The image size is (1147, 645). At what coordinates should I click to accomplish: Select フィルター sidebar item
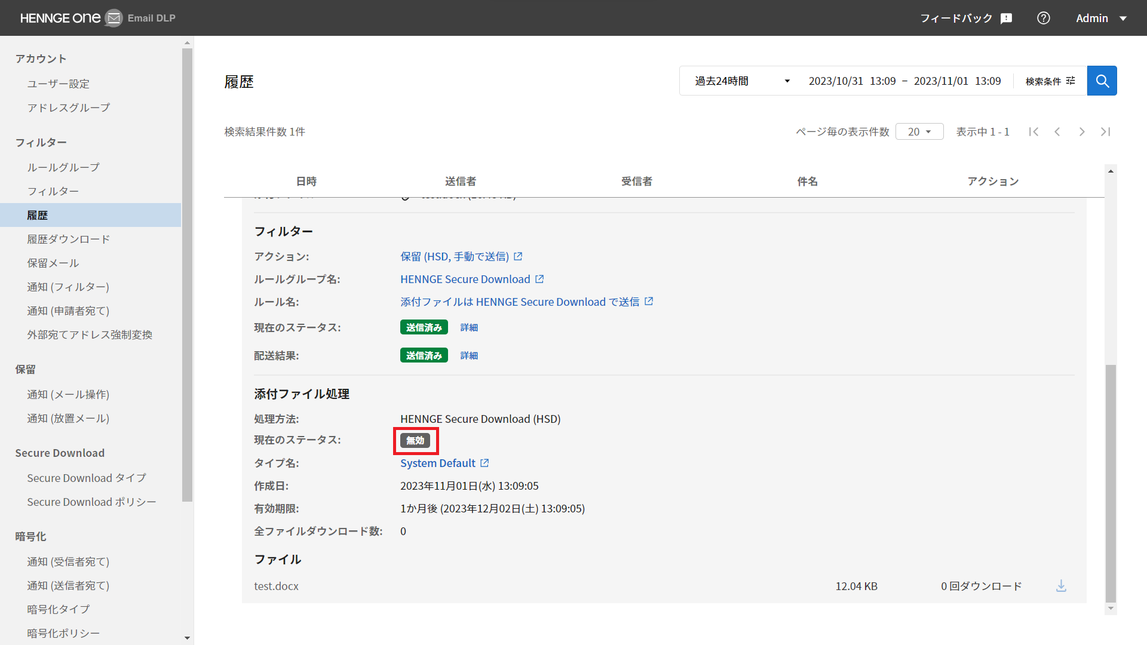(53, 191)
